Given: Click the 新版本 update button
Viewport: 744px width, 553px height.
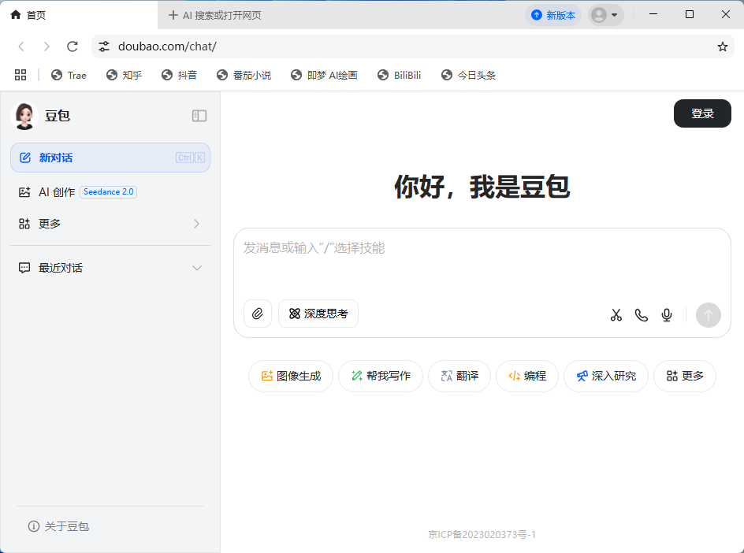Looking at the screenshot, I should [x=553, y=15].
